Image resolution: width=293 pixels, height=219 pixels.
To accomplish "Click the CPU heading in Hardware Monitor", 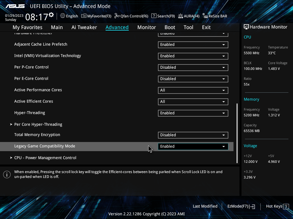I will tap(248, 37).
